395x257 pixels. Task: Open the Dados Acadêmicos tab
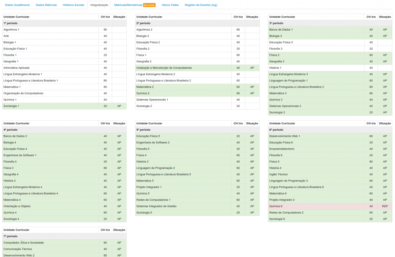pyautogui.click(x=17, y=5)
